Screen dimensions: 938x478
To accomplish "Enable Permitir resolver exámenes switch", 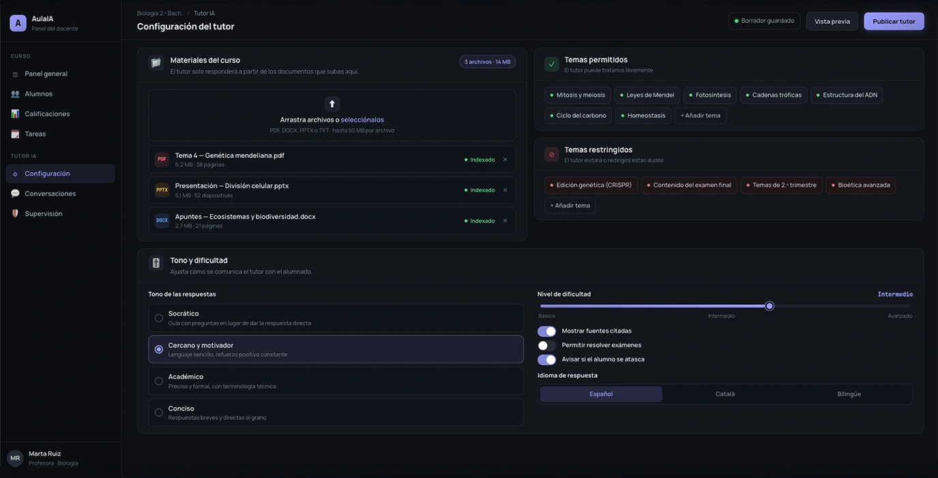I will [546, 346].
